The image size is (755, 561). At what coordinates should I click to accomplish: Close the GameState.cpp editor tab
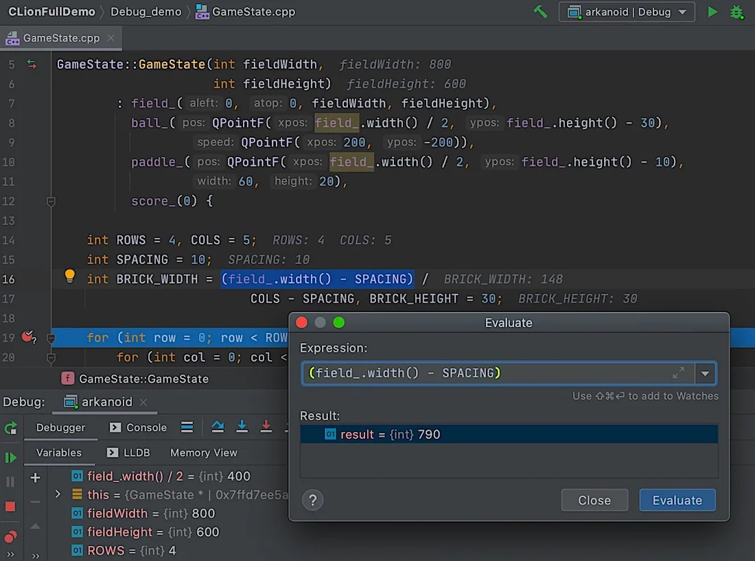pyautogui.click(x=111, y=38)
